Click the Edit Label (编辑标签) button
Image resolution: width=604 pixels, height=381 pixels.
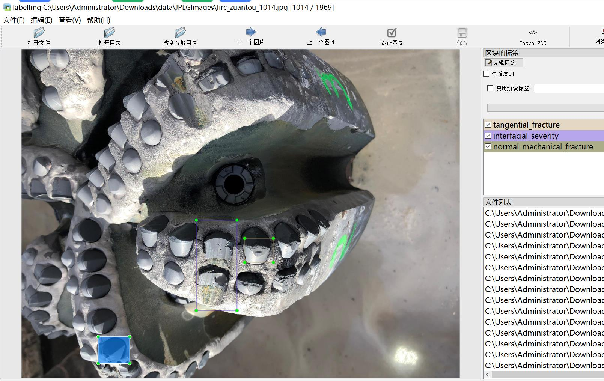503,63
